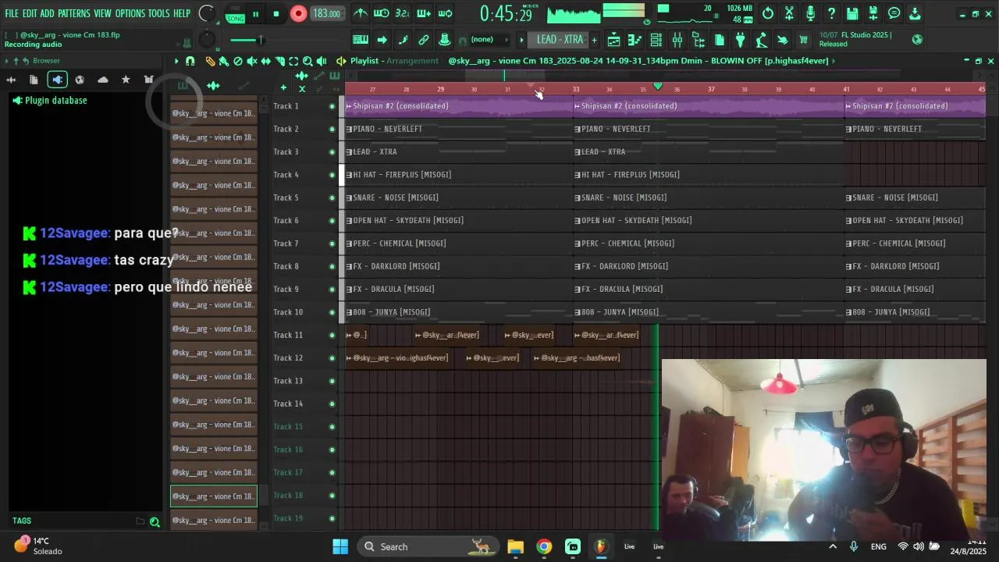Open undo history
999x562 pixels.
[x=768, y=13]
